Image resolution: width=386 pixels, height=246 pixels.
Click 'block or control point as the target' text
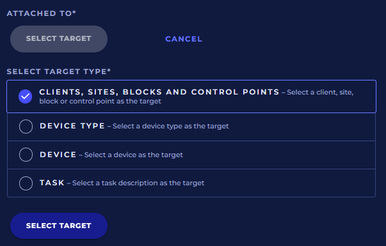(x=101, y=101)
